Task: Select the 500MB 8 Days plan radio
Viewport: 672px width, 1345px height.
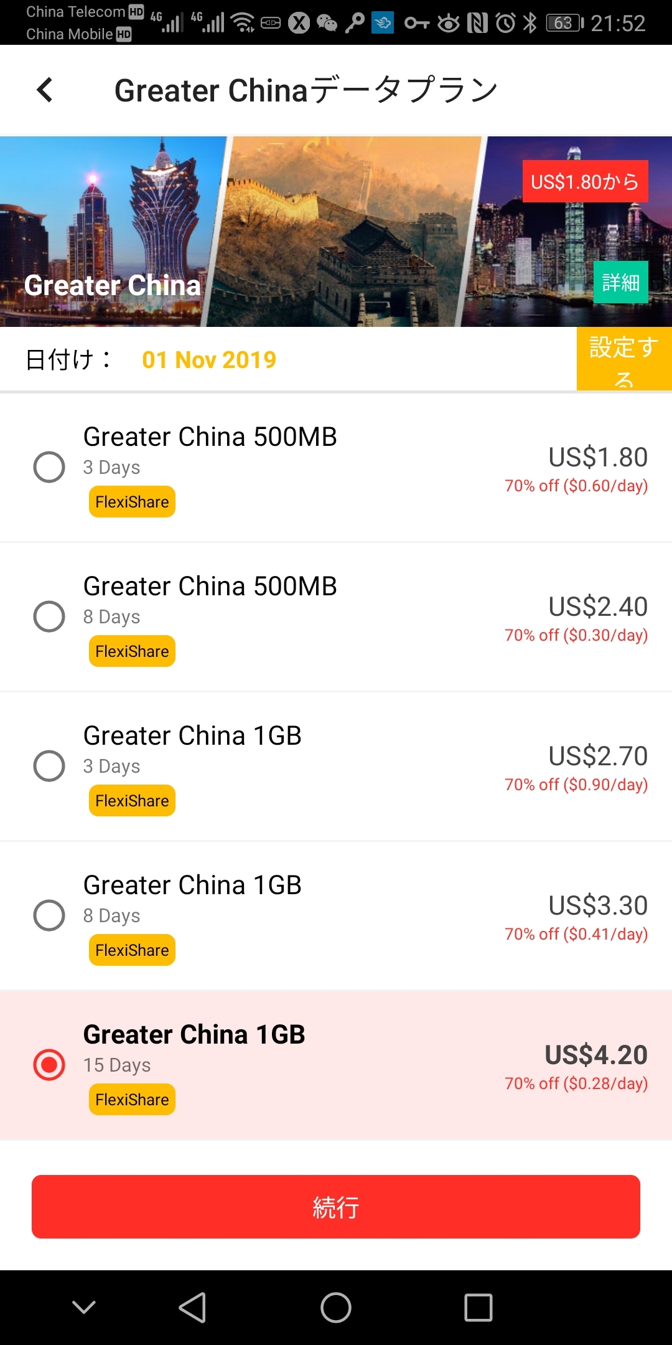Action: point(49,616)
